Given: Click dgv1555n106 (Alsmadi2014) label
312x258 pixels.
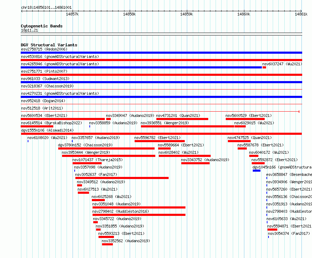Looking at the screenshot, I should tap(47, 130).
